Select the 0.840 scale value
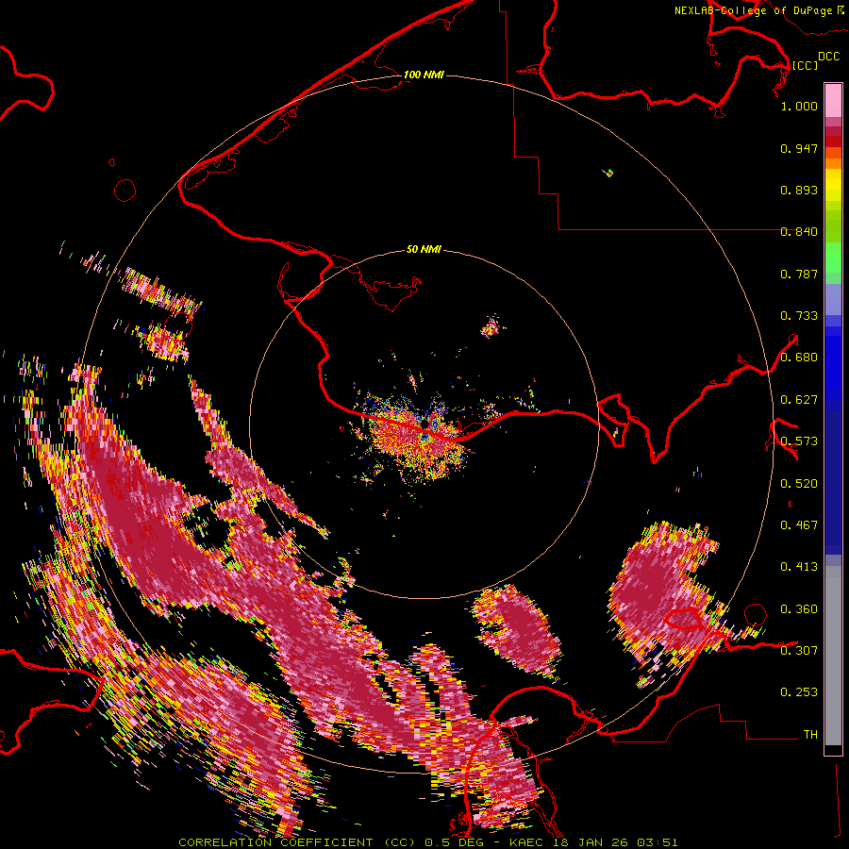The height and width of the screenshot is (849, 849). [799, 232]
